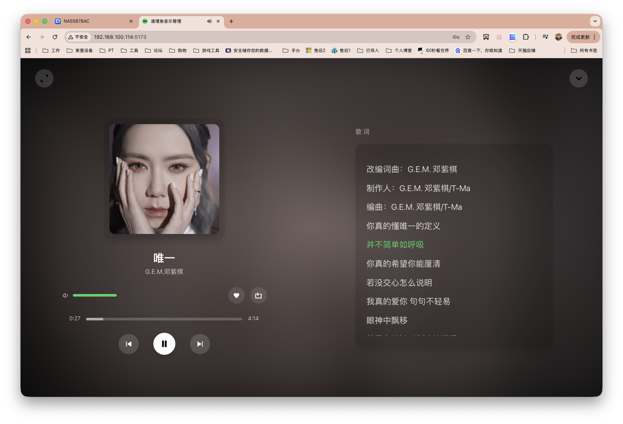Open the browser tab list dropdown
This screenshot has height=424, width=623.
[595, 21]
